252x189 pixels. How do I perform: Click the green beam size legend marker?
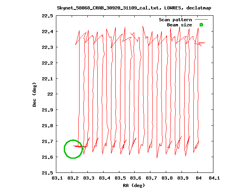click(x=201, y=25)
